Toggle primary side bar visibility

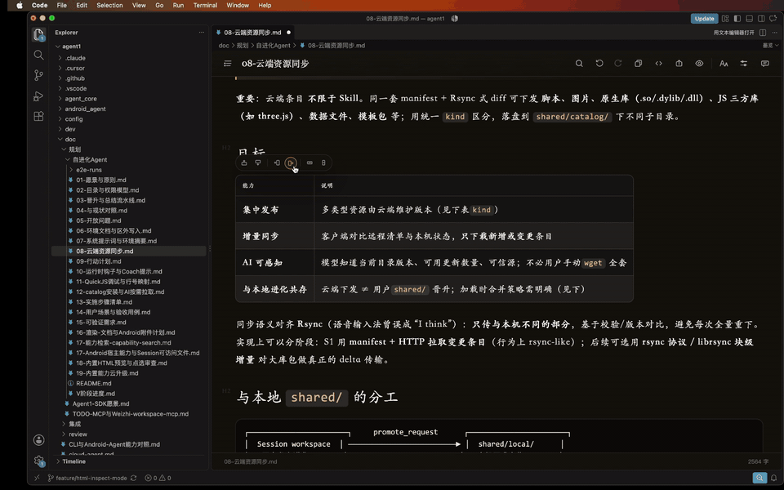coord(737,19)
